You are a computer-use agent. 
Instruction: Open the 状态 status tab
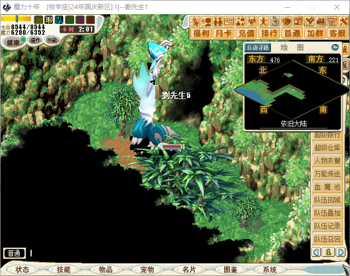[22, 269]
